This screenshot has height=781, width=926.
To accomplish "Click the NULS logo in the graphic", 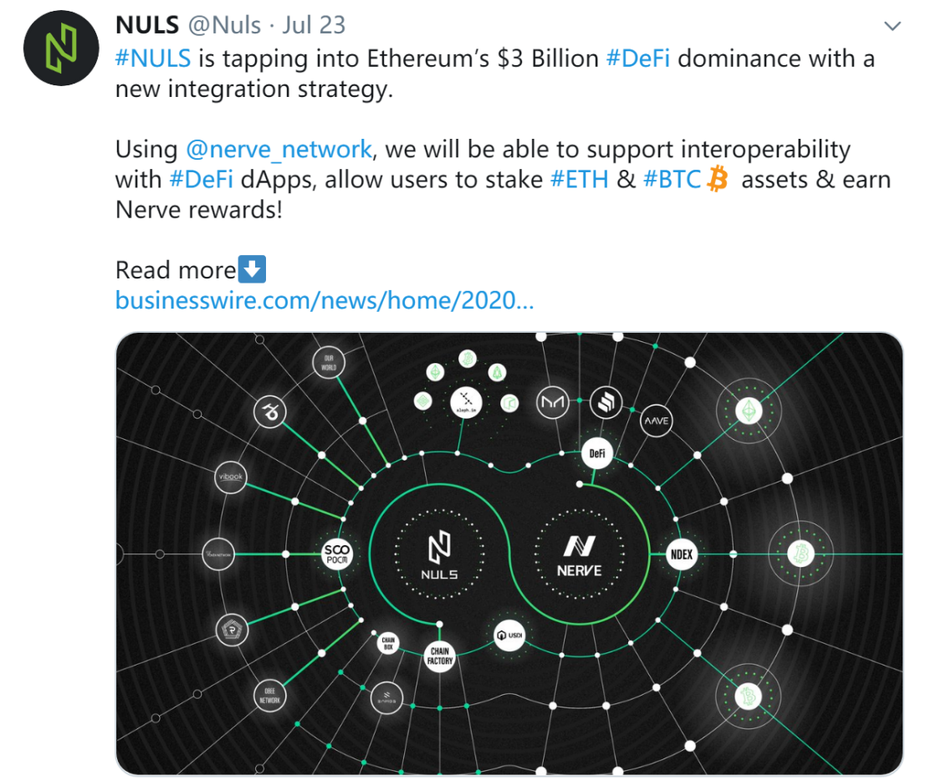I will click(439, 555).
